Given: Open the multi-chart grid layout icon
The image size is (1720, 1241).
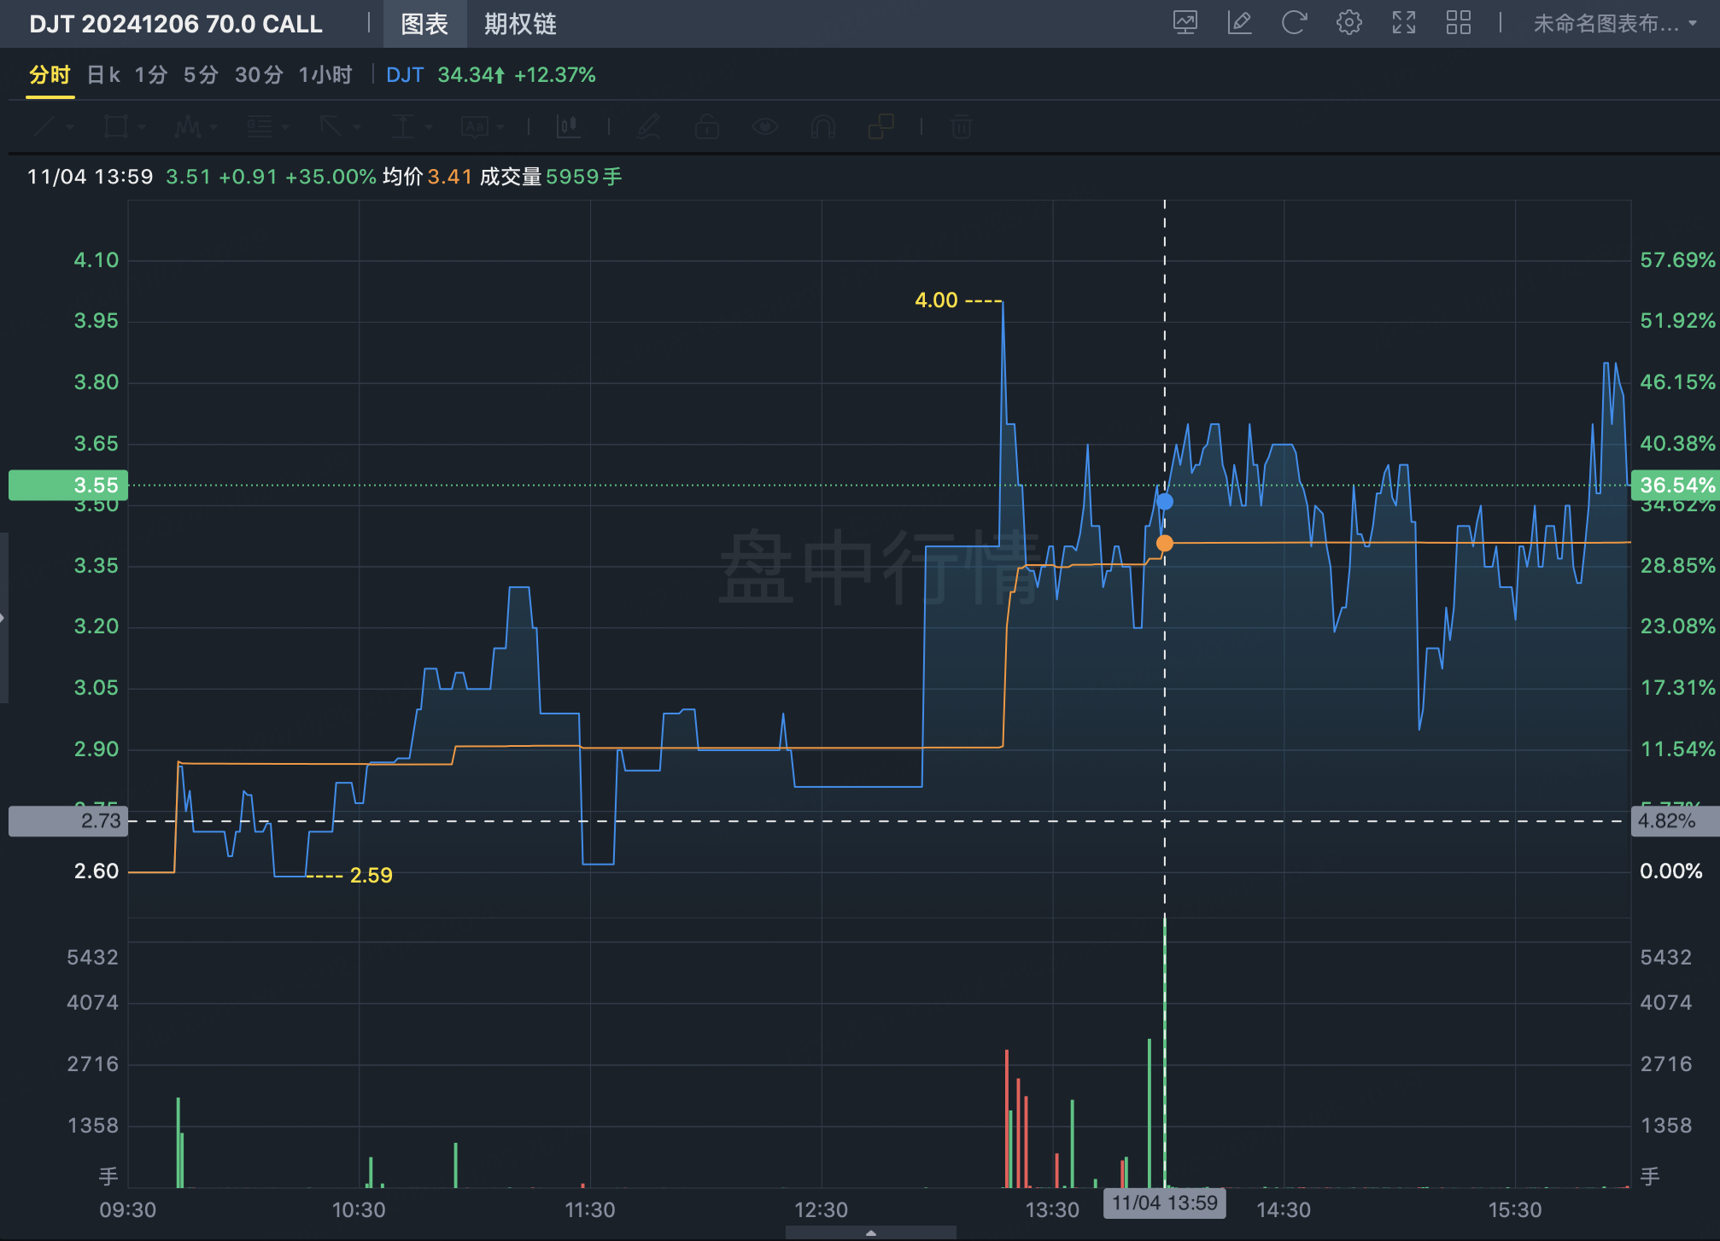Looking at the screenshot, I should (x=1458, y=23).
